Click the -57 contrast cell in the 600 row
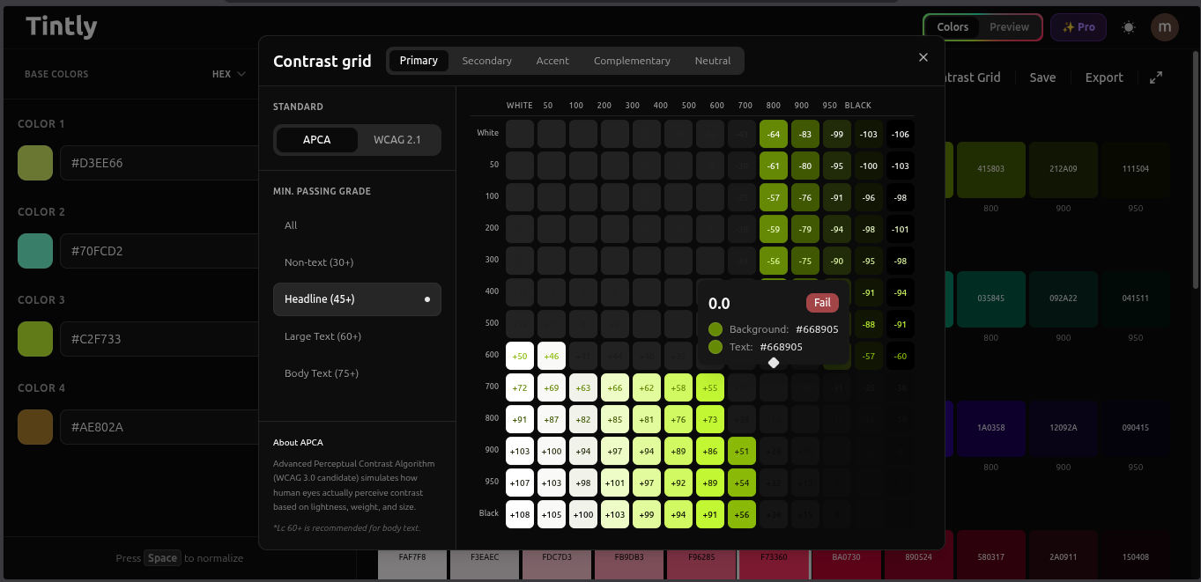The height and width of the screenshot is (582, 1201). [869, 356]
